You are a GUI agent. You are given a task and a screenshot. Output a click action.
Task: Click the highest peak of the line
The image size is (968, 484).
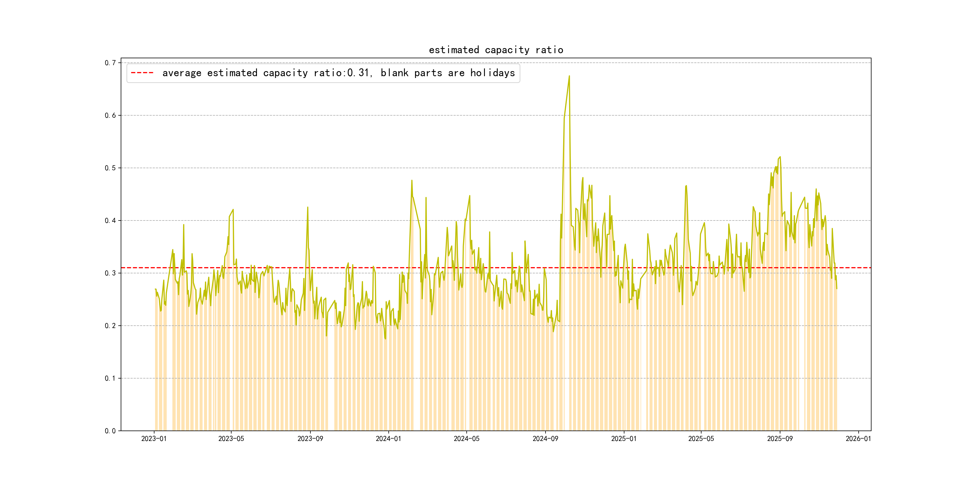click(569, 76)
